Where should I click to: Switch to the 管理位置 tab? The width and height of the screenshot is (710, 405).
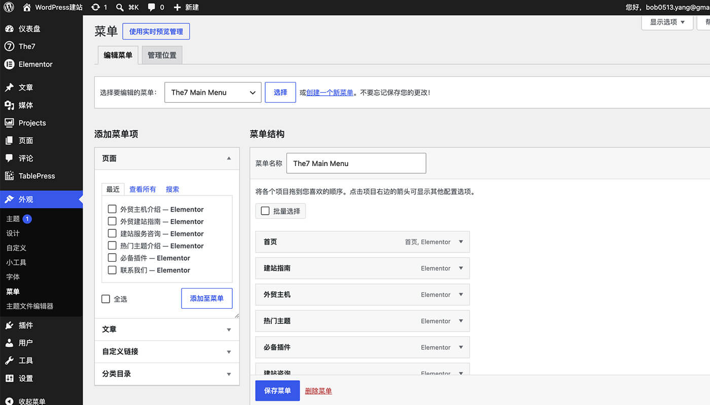(162, 55)
